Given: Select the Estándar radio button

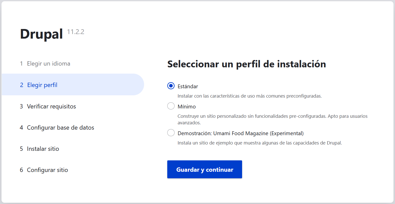Looking at the screenshot, I should coord(171,86).
